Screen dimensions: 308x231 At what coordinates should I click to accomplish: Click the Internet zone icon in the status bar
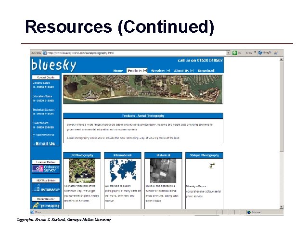tap(249, 212)
